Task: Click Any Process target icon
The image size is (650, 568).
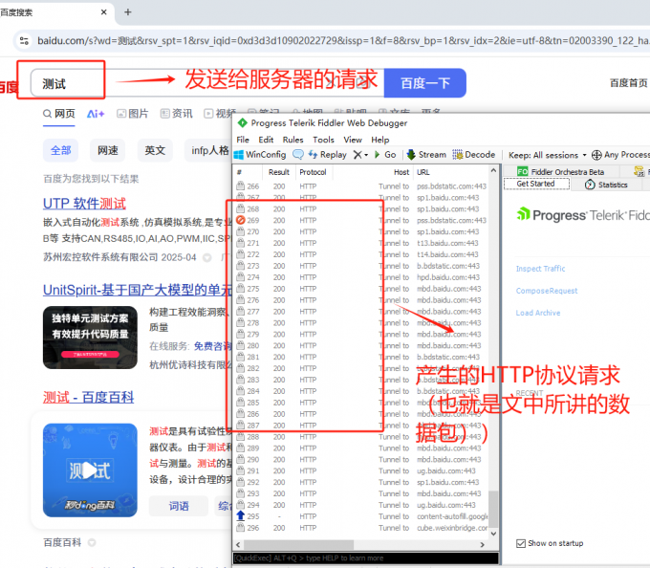Action: pyautogui.click(x=596, y=155)
